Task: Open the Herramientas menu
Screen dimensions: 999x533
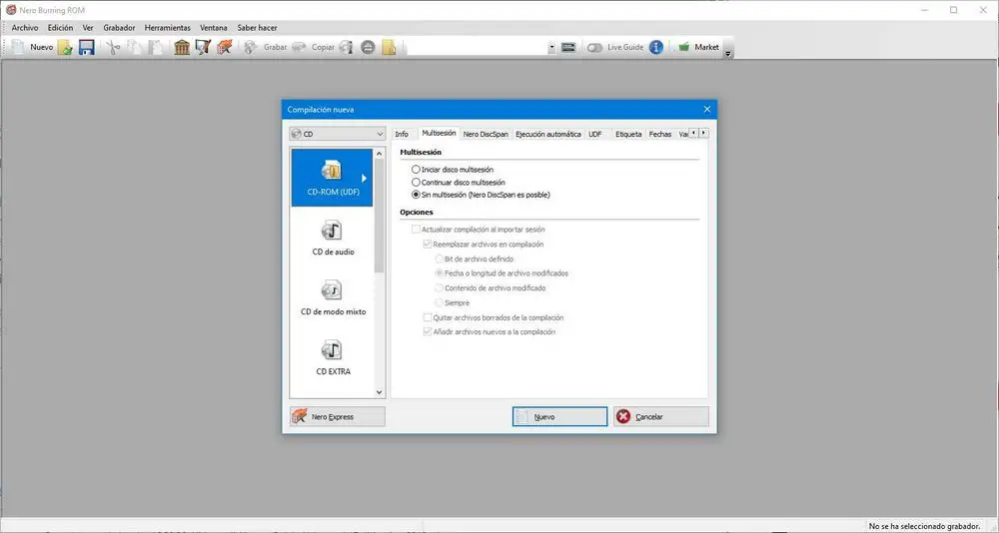Action: [x=168, y=28]
